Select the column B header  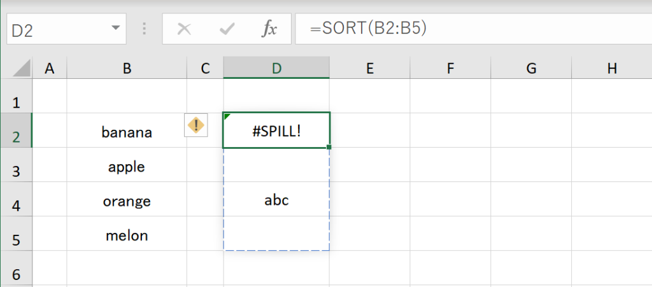coord(127,69)
